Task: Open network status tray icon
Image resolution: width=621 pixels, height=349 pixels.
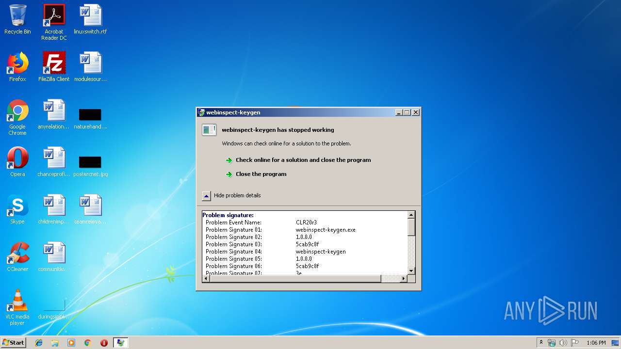Action: (x=552, y=343)
